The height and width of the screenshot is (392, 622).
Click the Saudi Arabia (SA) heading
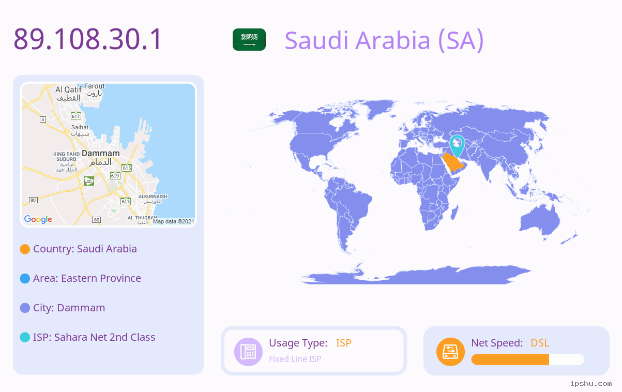tap(384, 40)
